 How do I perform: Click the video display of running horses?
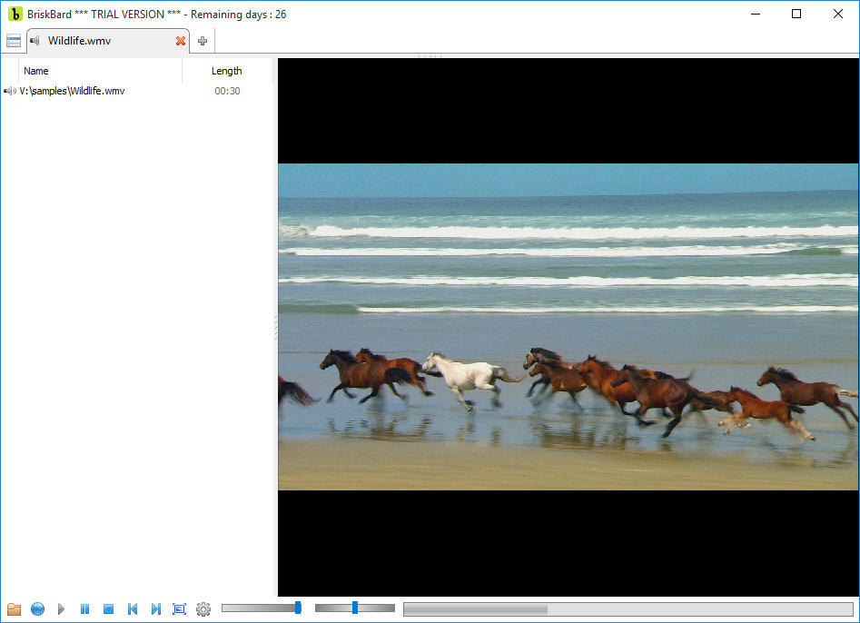tap(568, 327)
